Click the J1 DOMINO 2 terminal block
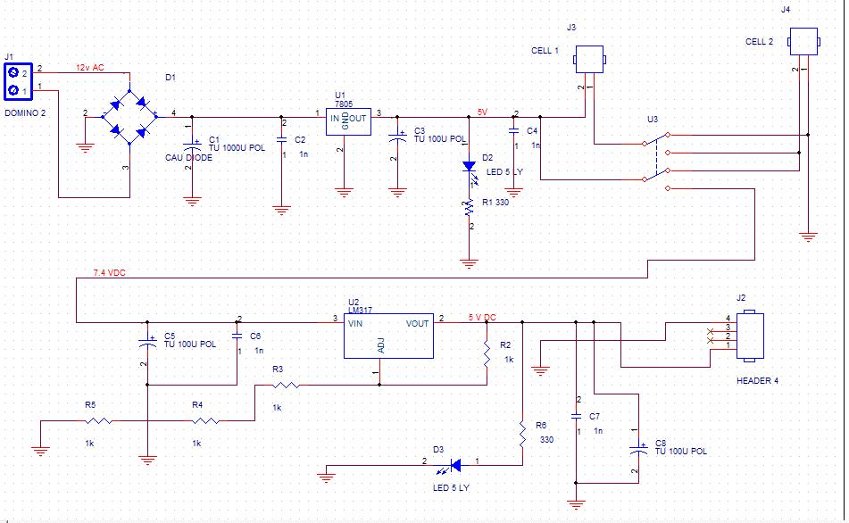 pos(19,82)
